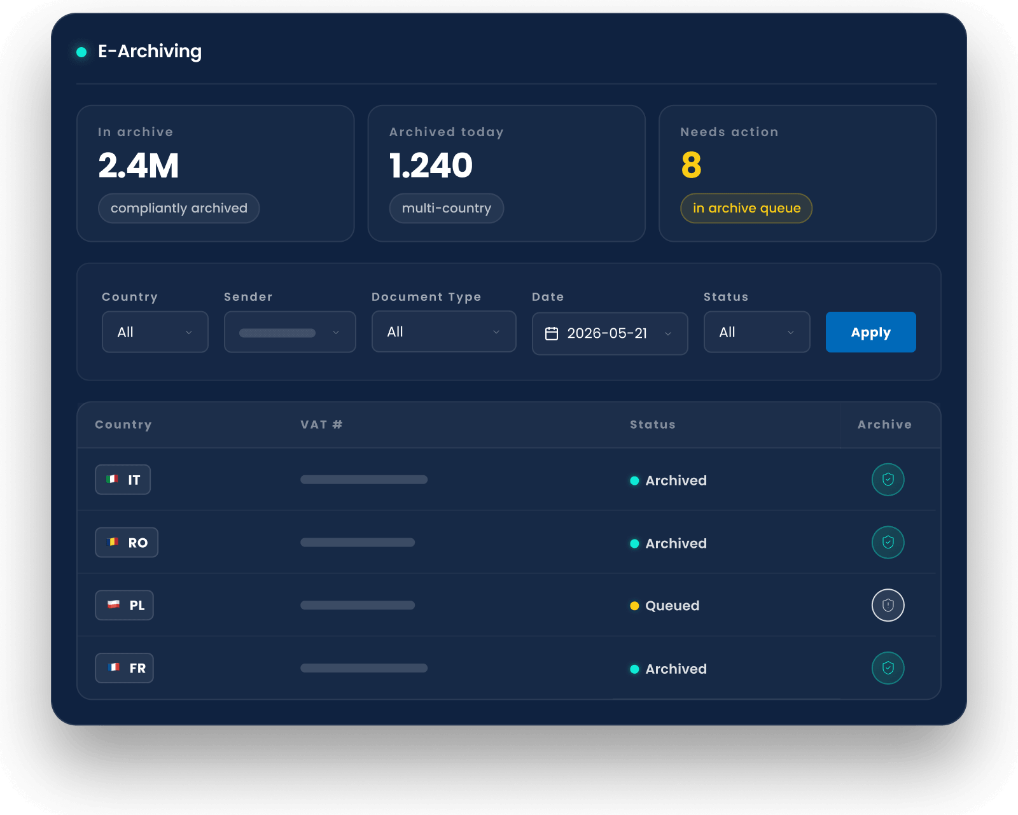Image resolution: width=1018 pixels, height=815 pixels.
Task: Click the Italy flag icon
Action: 113,479
